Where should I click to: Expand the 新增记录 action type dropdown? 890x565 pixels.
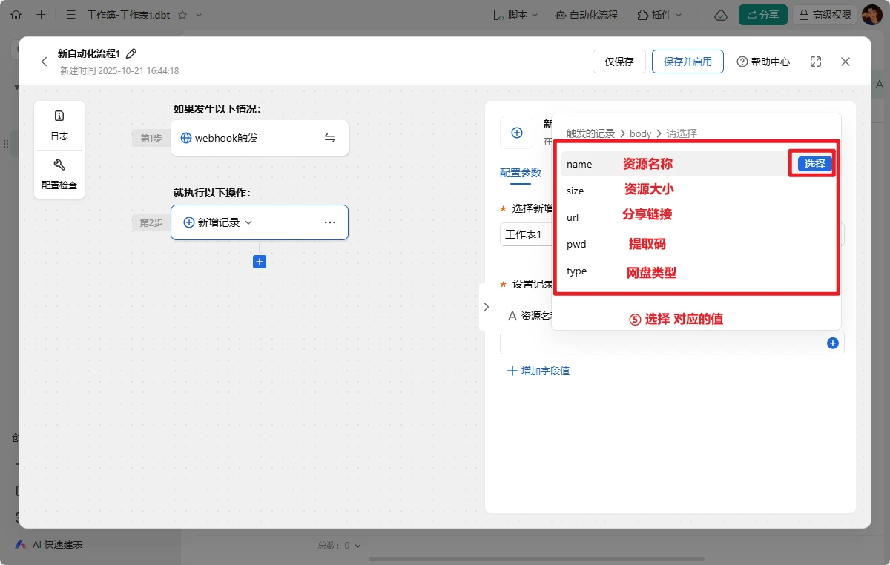(248, 222)
